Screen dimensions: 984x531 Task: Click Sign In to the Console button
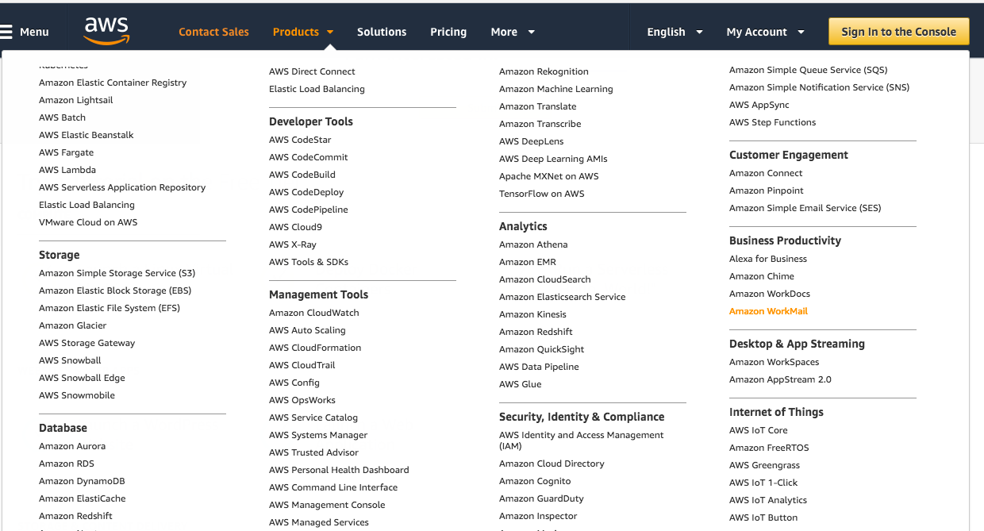pos(899,32)
